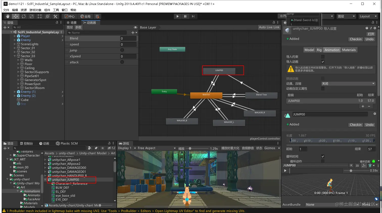Switch to the Materials tab
Screen dimensions: 382x213
point(349,50)
